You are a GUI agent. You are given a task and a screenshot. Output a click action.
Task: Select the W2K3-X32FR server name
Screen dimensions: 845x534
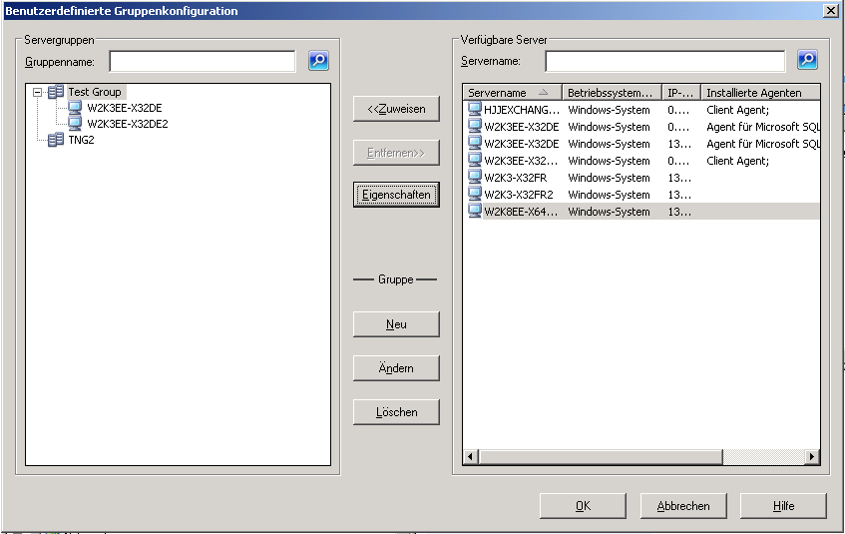(515, 178)
